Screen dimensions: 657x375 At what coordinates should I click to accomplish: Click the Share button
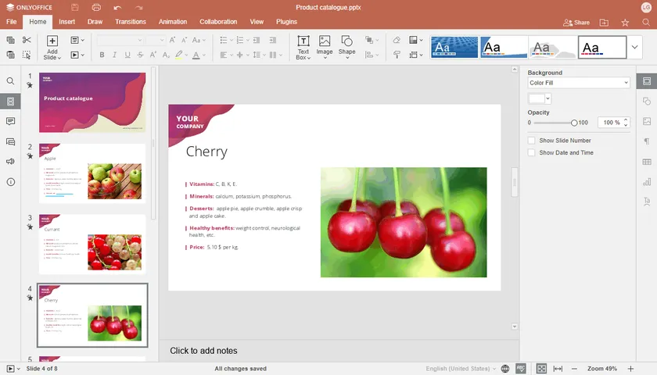[x=576, y=23]
